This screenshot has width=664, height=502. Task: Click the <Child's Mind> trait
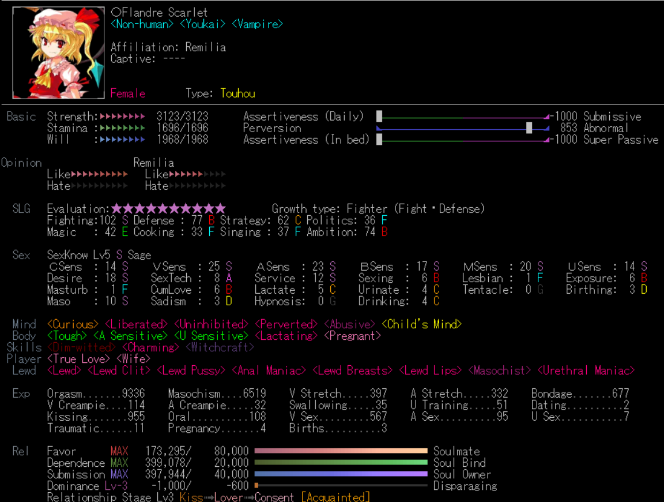[x=422, y=324]
